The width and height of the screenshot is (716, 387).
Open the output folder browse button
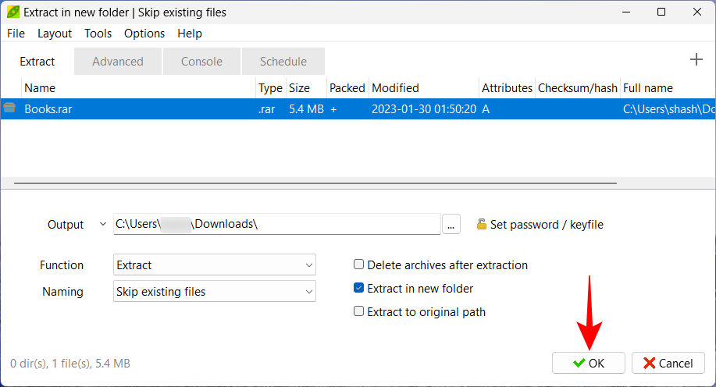(451, 225)
